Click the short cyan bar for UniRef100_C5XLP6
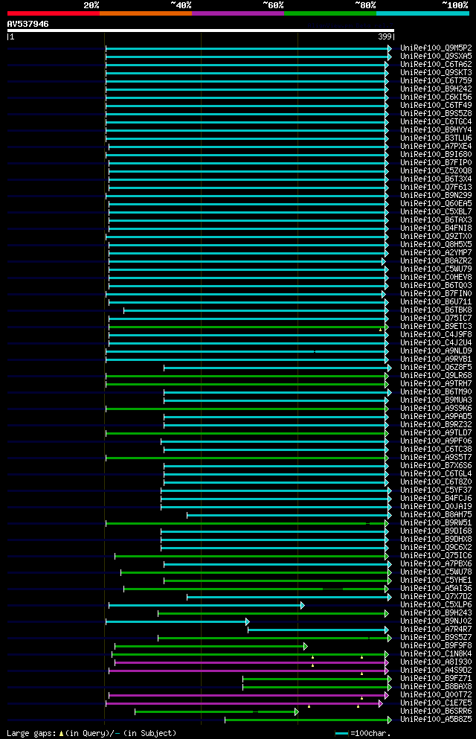476x739 pixels. 206,606
